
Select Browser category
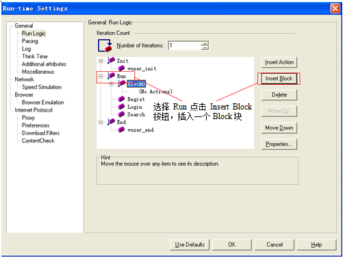coord(24,94)
